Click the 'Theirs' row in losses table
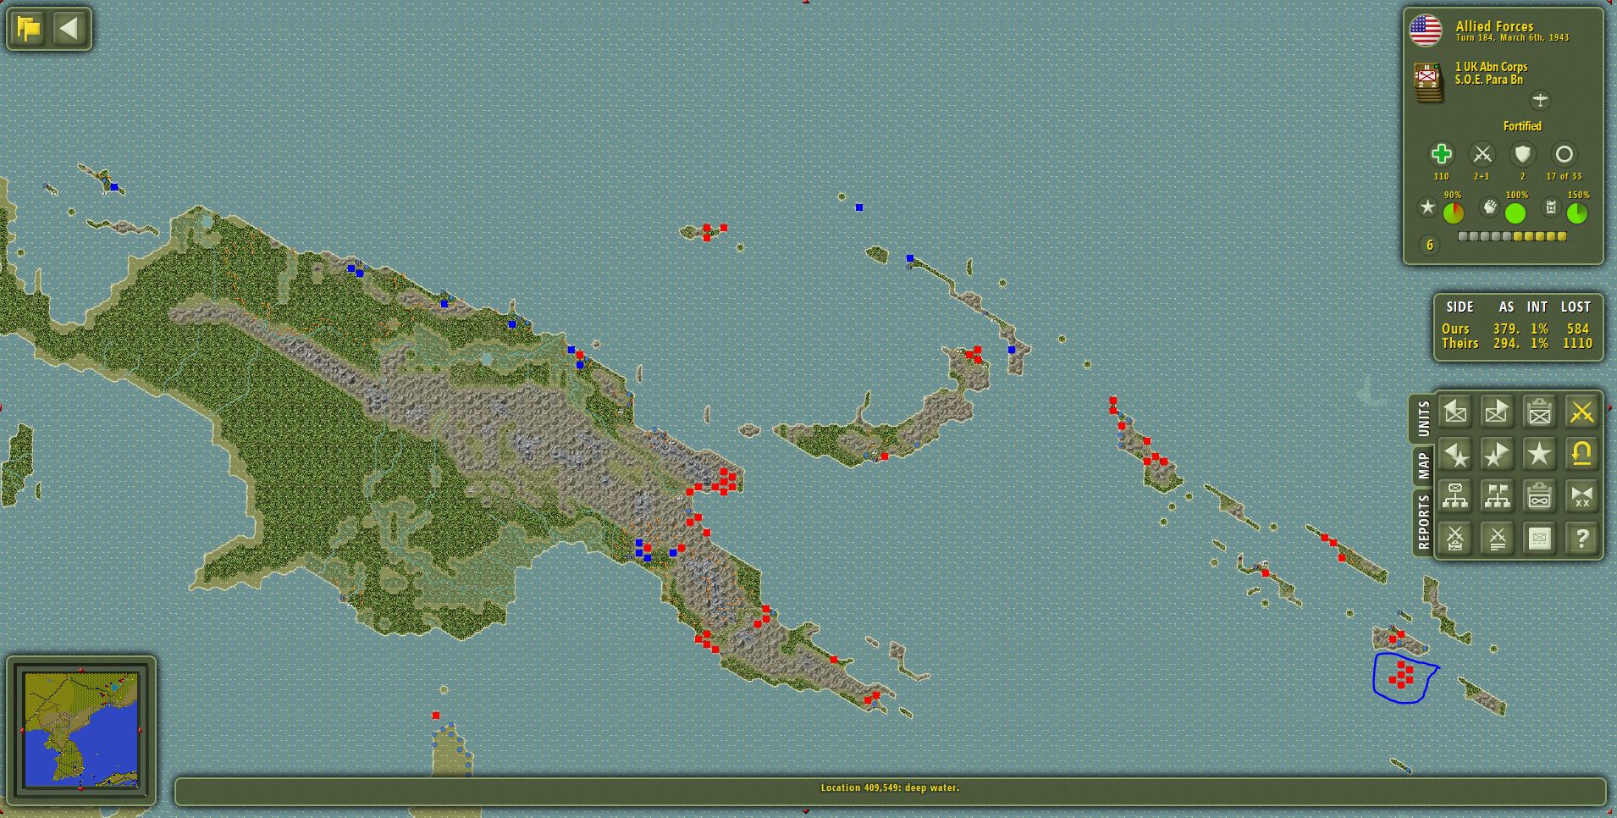Image resolution: width=1617 pixels, height=818 pixels. click(1515, 343)
